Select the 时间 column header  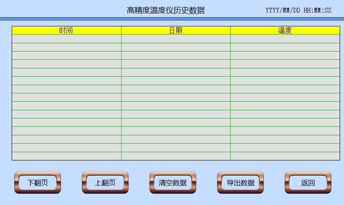pyautogui.click(x=66, y=30)
